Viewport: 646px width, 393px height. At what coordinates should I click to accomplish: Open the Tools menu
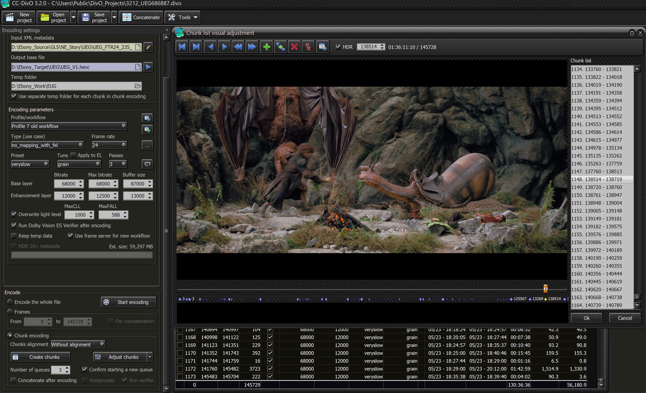[x=182, y=17]
